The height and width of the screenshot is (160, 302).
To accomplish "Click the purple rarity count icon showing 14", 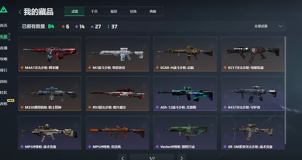I will (x=77, y=27).
